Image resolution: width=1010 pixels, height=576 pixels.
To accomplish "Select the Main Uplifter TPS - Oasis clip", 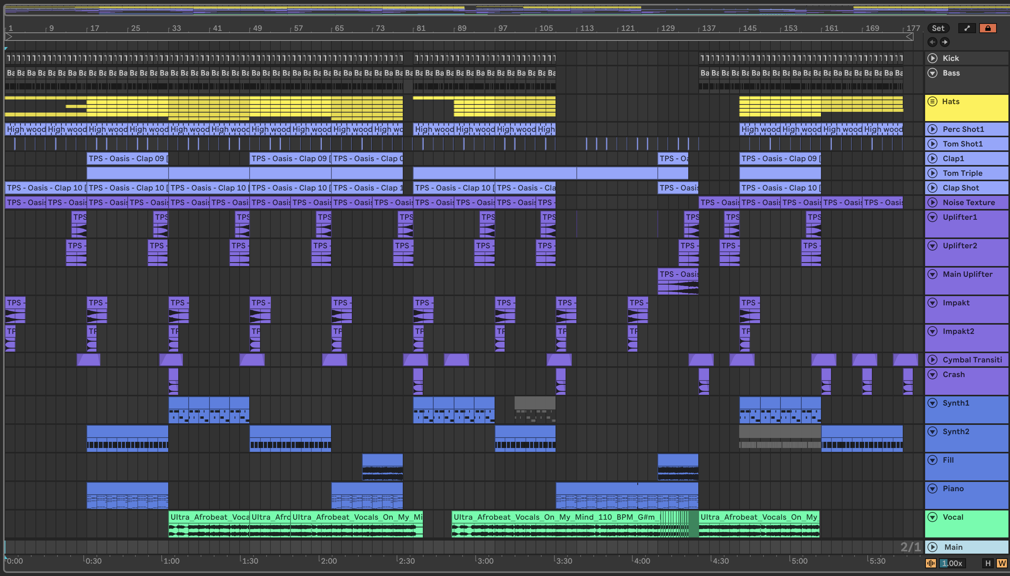I will coord(678,281).
